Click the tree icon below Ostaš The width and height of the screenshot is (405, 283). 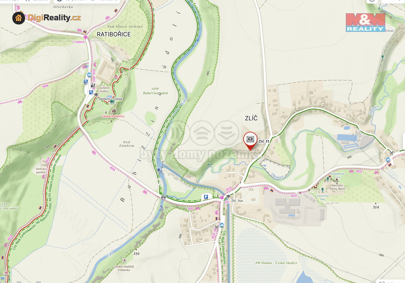click(382, 57)
